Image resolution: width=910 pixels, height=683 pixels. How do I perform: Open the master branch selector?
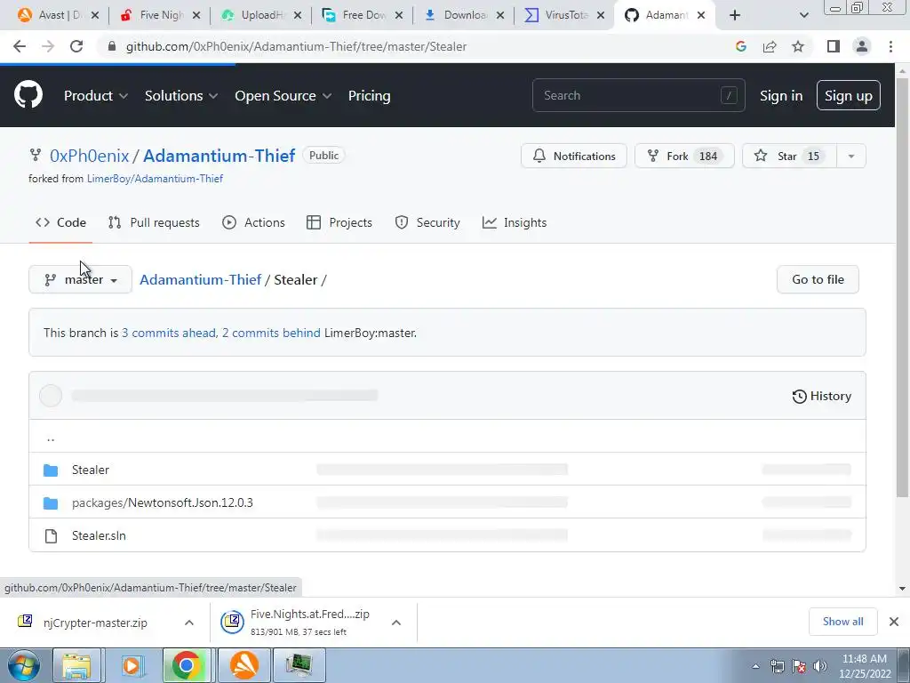[81, 279]
